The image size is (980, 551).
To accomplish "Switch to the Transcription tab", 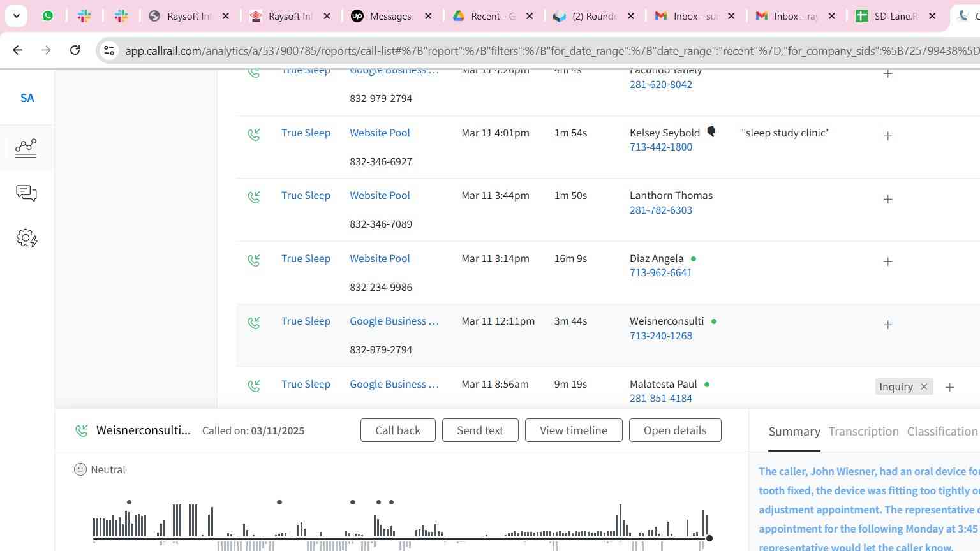I will tap(863, 432).
